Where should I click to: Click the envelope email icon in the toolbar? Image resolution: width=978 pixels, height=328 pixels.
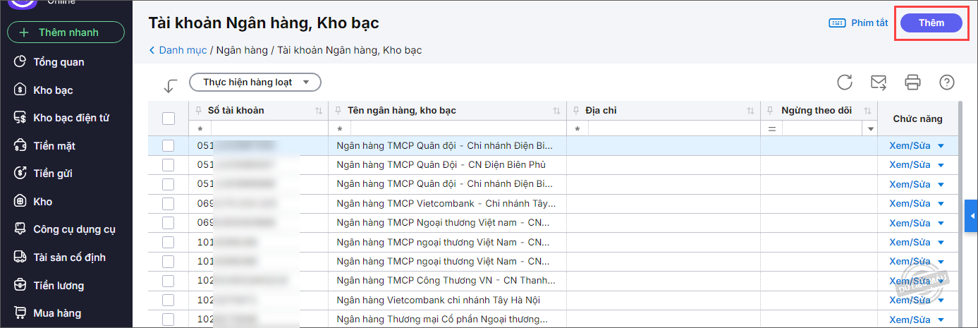click(879, 83)
